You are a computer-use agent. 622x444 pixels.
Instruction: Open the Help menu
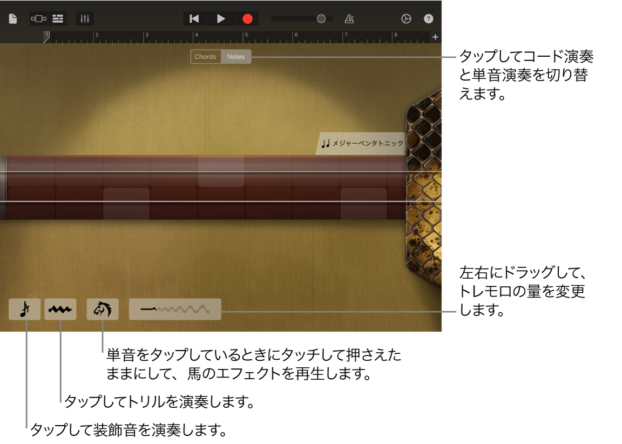tap(428, 18)
